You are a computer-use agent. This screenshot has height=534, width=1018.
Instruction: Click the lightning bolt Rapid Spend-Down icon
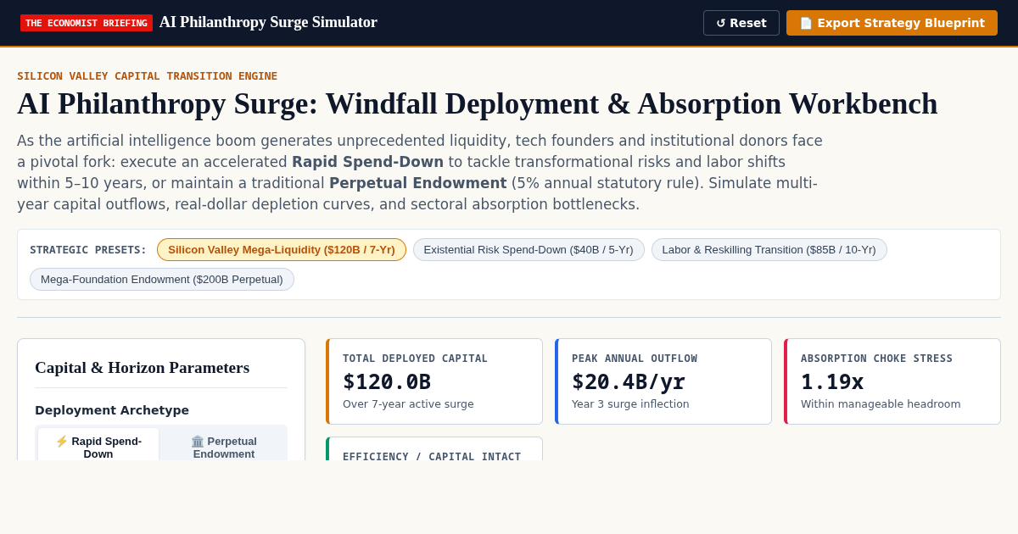(x=62, y=441)
